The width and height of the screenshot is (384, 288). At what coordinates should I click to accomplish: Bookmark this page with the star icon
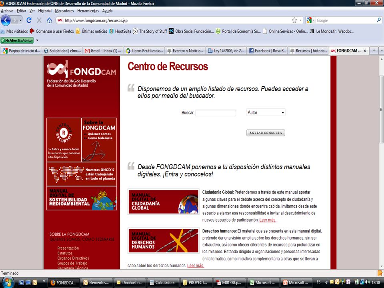(x=294, y=20)
